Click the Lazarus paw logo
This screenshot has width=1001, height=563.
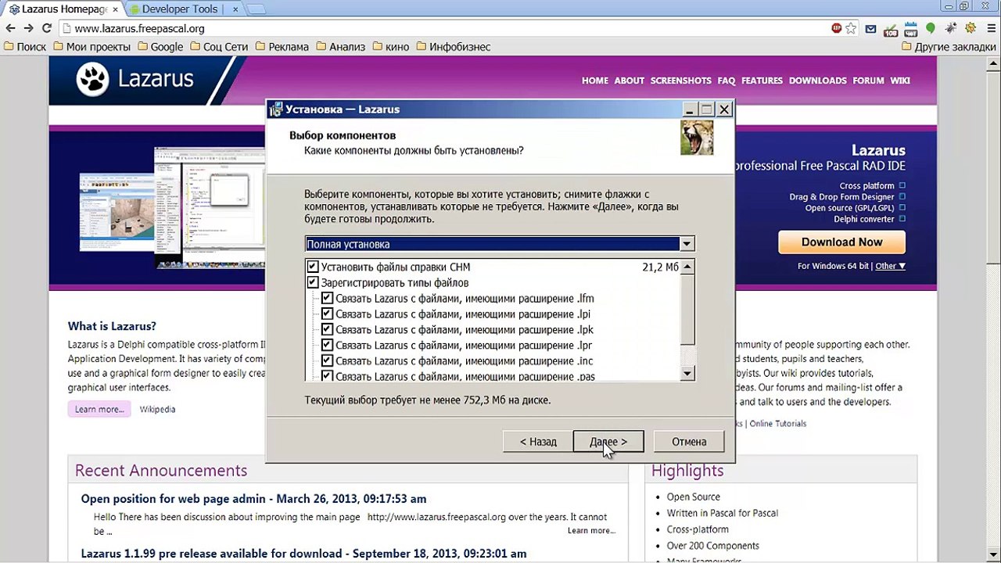point(95,80)
